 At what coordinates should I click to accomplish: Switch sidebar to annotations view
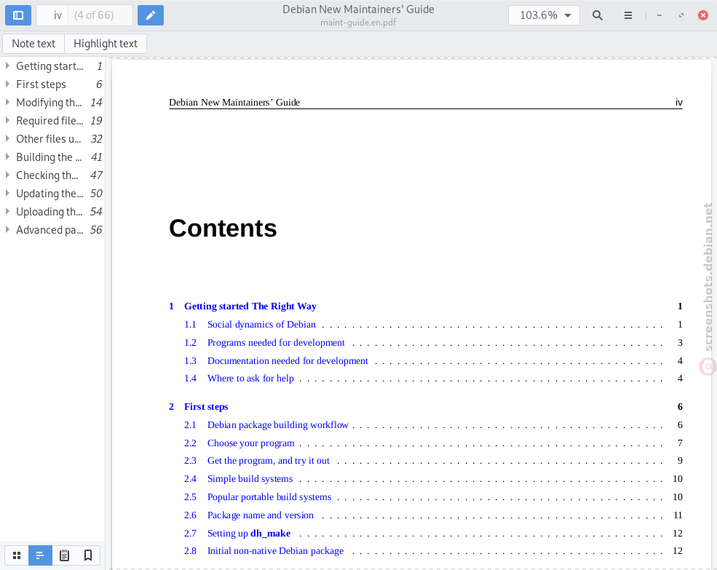(64, 555)
